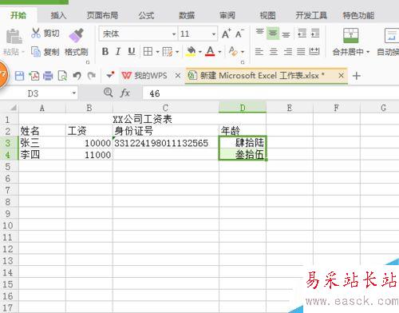Viewport: 399px width, 313px height.
Task: Click the fill color bucket icon
Action: point(191,51)
